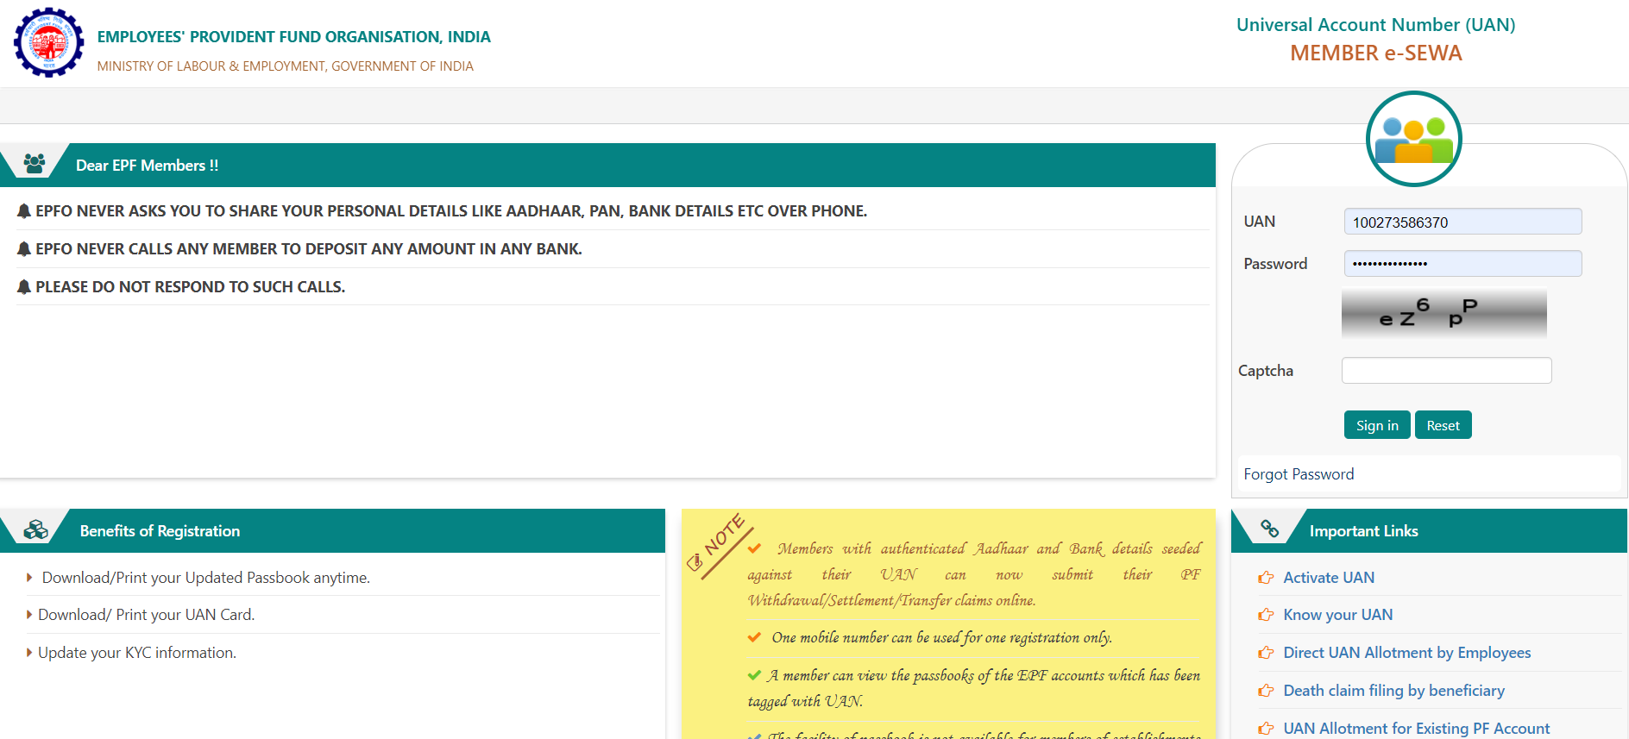Click the Sign in button
Viewport: 1629px width, 739px height.
pos(1377,425)
